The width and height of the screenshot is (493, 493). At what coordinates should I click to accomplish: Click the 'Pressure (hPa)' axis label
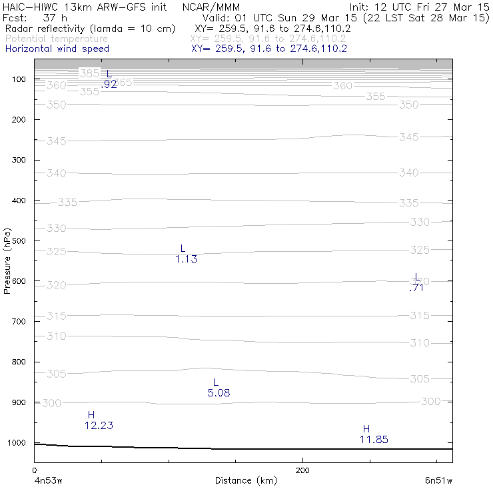[x=7, y=261]
